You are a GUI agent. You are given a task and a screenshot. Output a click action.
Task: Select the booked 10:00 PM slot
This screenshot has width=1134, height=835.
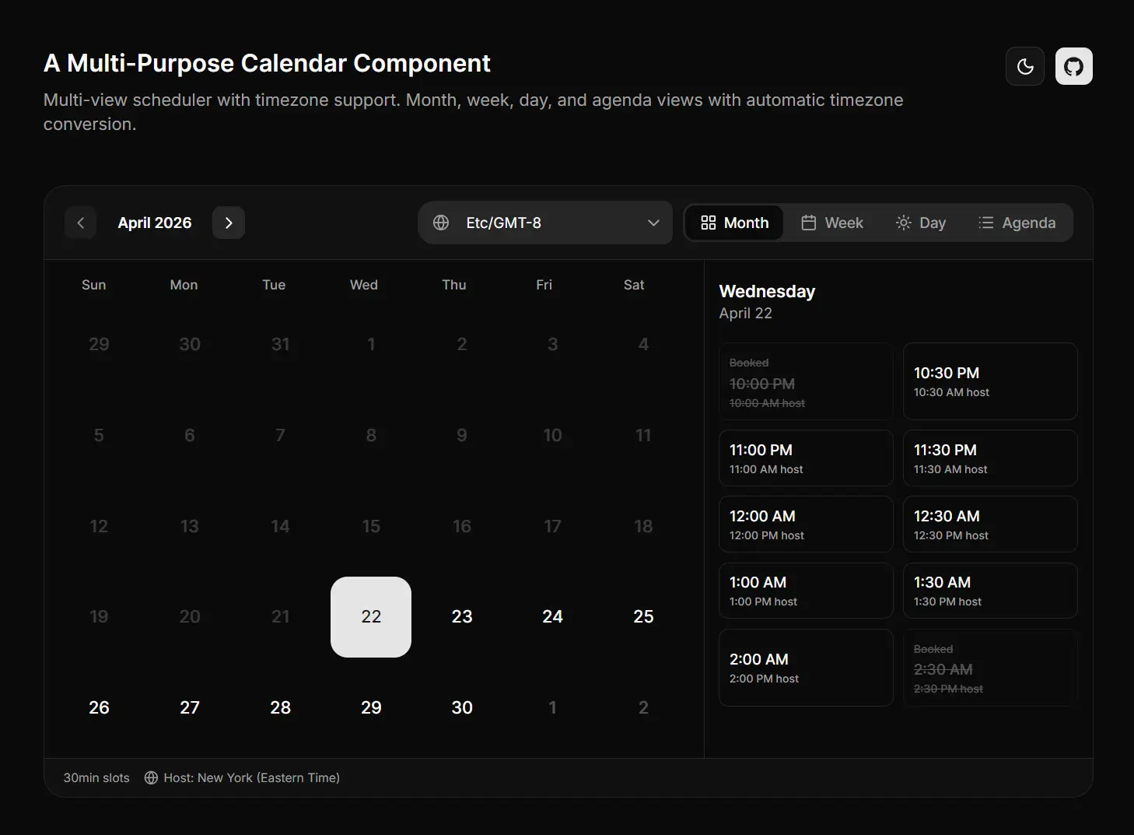[805, 381]
